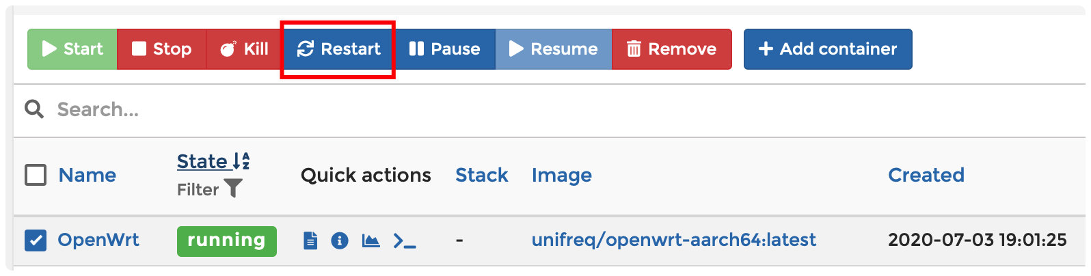1091x276 pixels.
Task: Open the OpenWrt container stats chart icon
Action: pos(371,240)
